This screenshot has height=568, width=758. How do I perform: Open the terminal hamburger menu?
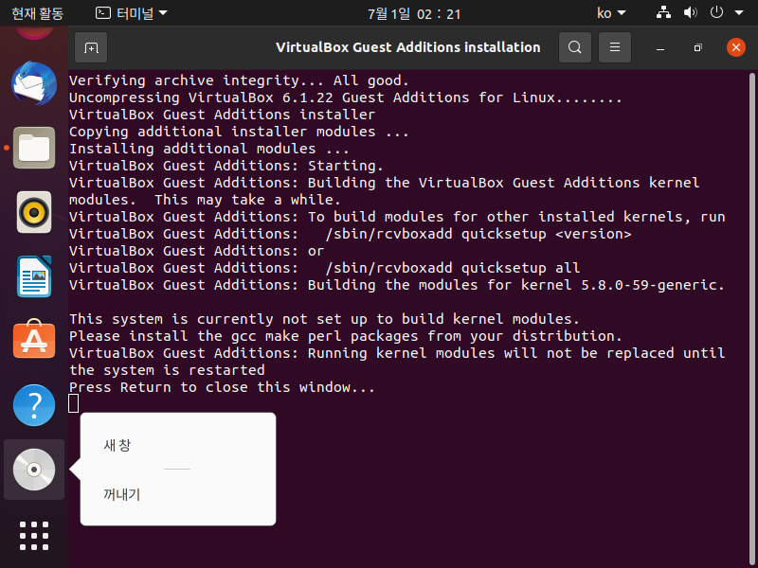tap(614, 47)
